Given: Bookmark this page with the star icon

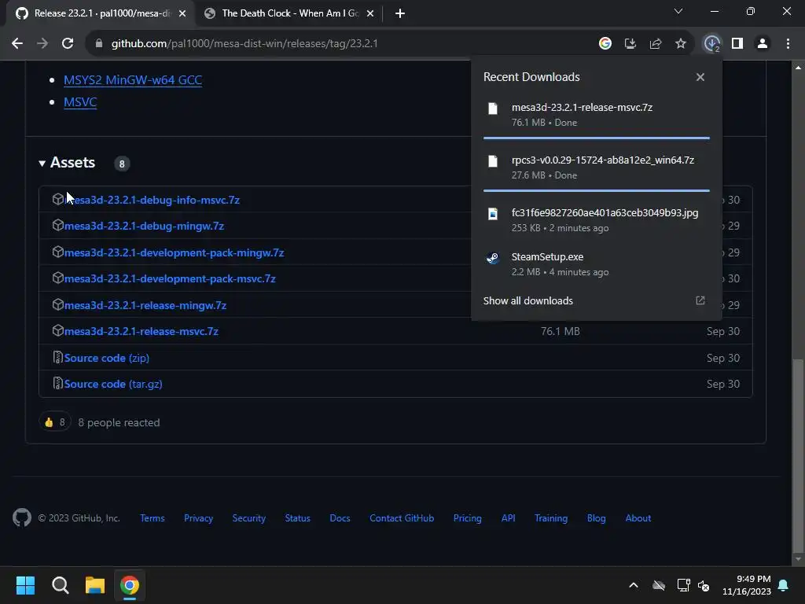Looking at the screenshot, I should (x=680, y=44).
